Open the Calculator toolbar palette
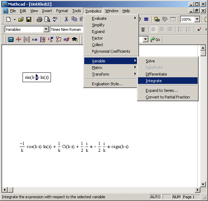208x201 pixels. point(11,40)
